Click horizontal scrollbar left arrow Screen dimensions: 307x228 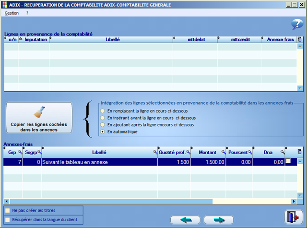pyautogui.click(x=7, y=202)
